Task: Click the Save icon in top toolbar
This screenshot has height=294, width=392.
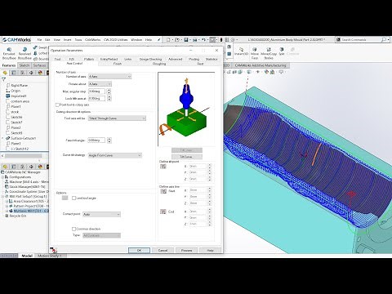Action: (186, 40)
